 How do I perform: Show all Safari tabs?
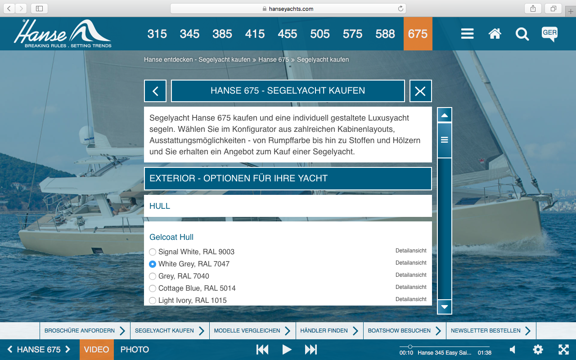553,9
